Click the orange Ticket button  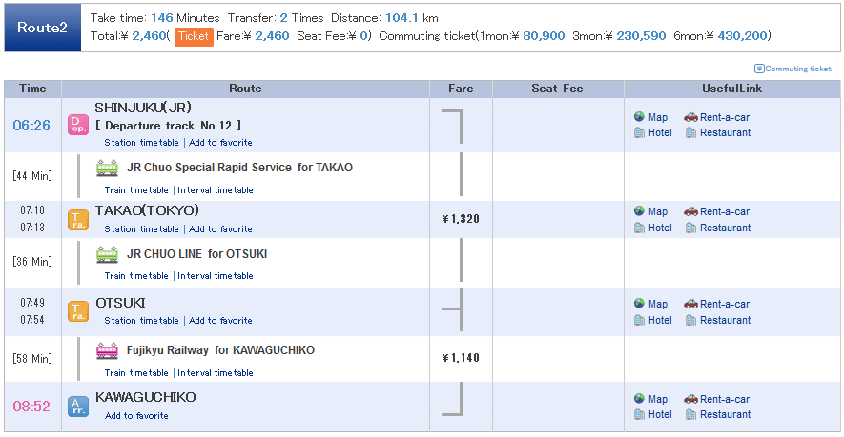point(194,36)
